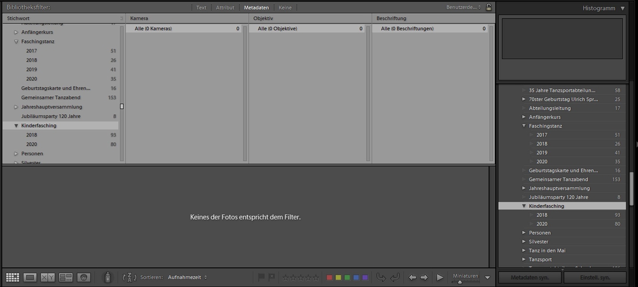Set the rejected flag
Viewport: 638px width, 287px height.
click(x=271, y=277)
